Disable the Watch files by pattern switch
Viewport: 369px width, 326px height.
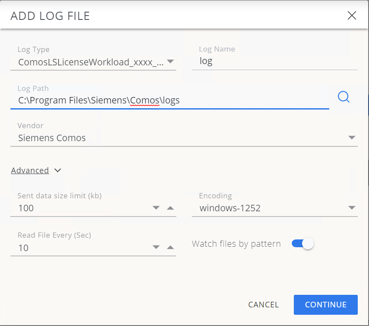302,244
